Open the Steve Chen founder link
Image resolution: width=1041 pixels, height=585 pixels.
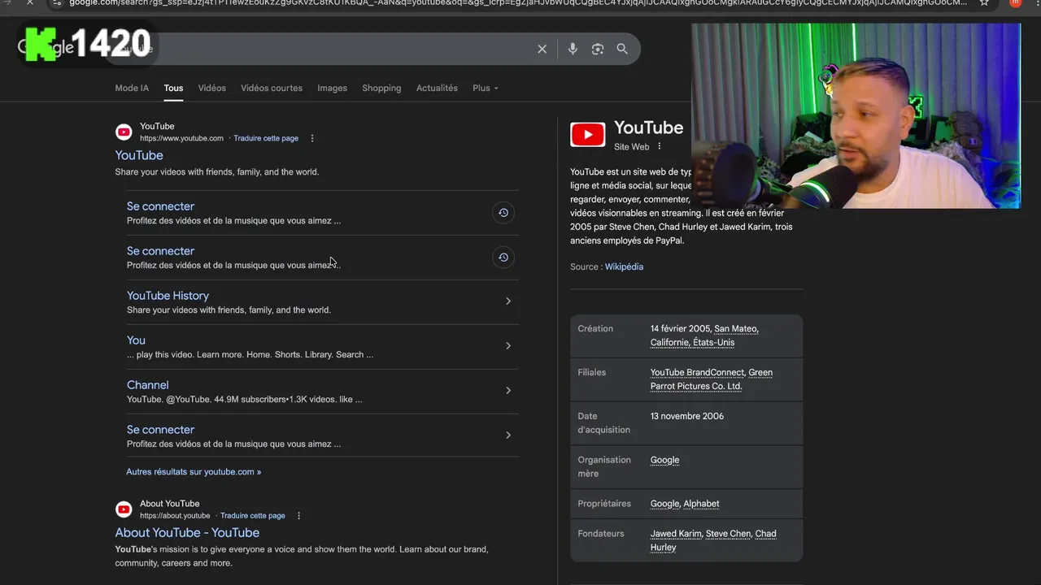tap(728, 534)
